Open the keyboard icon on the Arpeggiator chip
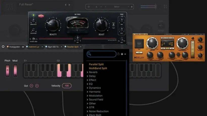Viewport: 207px width, 116px height. pos(23,47)
